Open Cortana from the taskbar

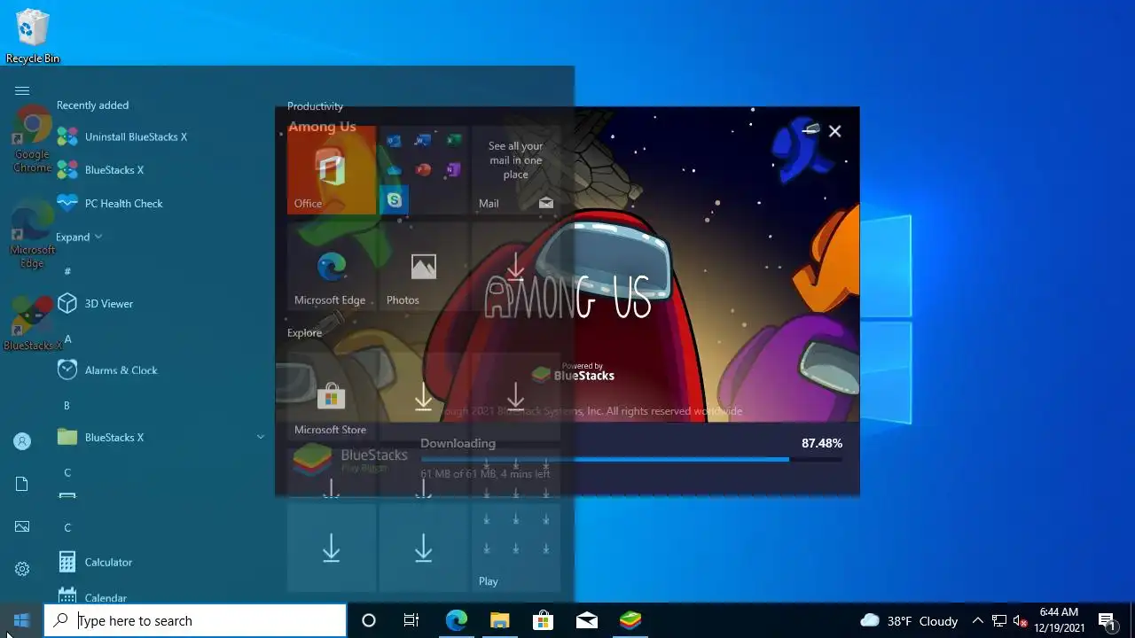coord(369,620)
